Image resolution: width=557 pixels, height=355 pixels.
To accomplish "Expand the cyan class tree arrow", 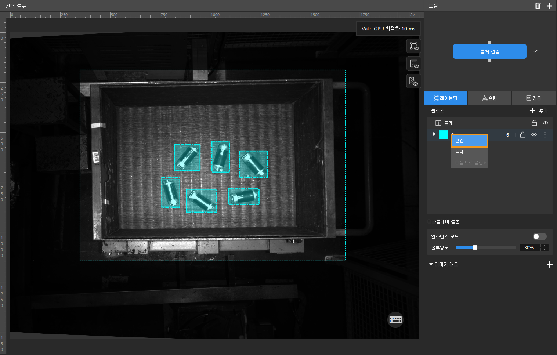I will (434, 134).
